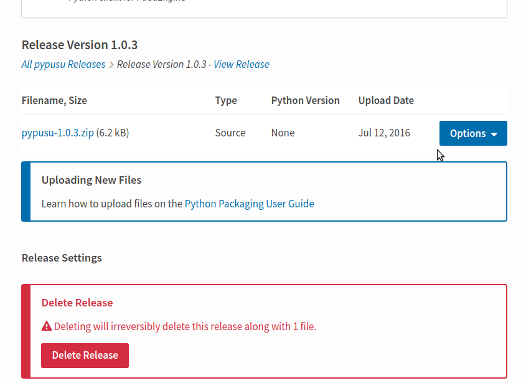Click the 'Jul 12, 2016' upload date
Viewport: 526px width, 383px height.
384,133
